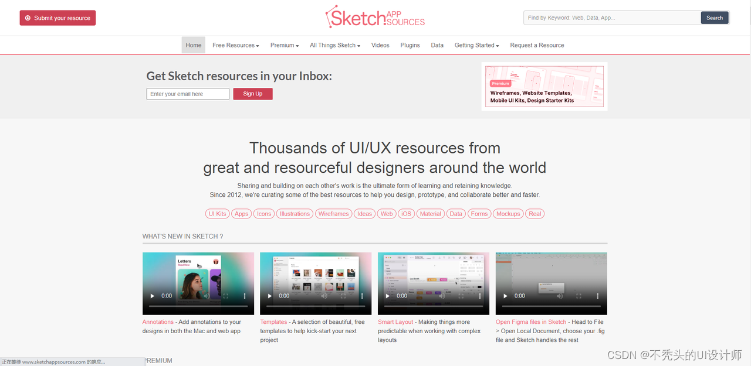Fullscreen the Templates video
Screen dimensions: 751x366
tap(343, 296)
